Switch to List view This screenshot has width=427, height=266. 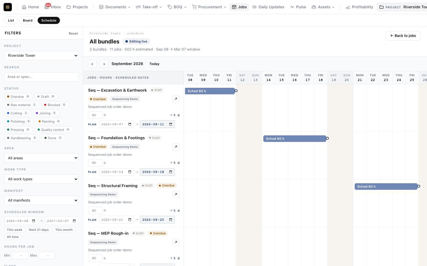pyautogui.click(x=11, y=20)
